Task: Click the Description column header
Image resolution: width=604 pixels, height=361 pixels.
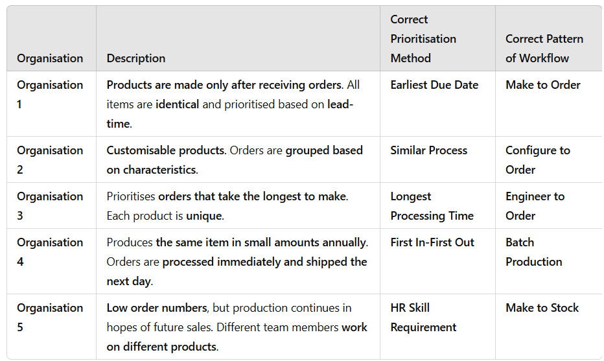Action: pos(136,58)
